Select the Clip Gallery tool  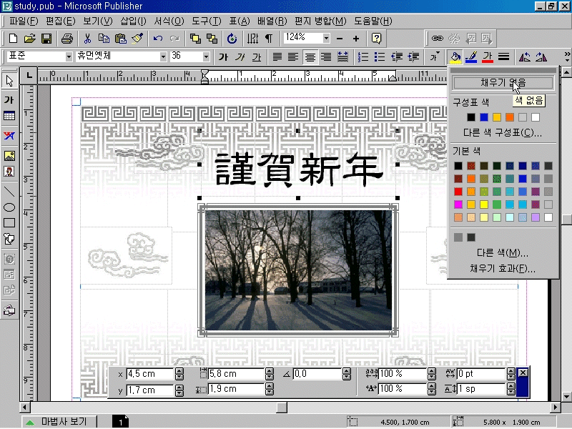pyautogui.click(x=9, y=172)
